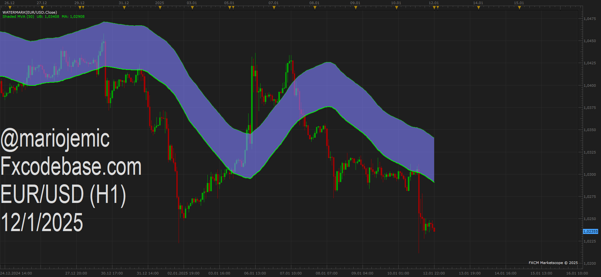The width and height of the screenshot is (601, 277).
Task: Click the 1,0200 price axis label
Action: coord(590,263)
